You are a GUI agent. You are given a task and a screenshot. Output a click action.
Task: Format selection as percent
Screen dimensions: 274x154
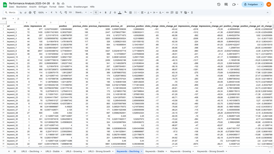[56, 13]
